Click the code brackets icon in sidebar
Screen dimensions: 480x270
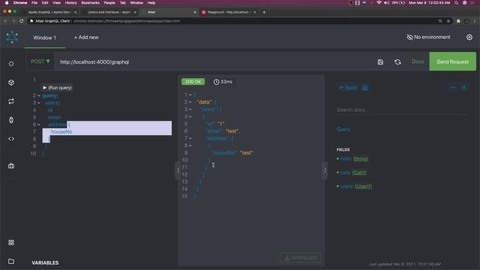point(11,139)
